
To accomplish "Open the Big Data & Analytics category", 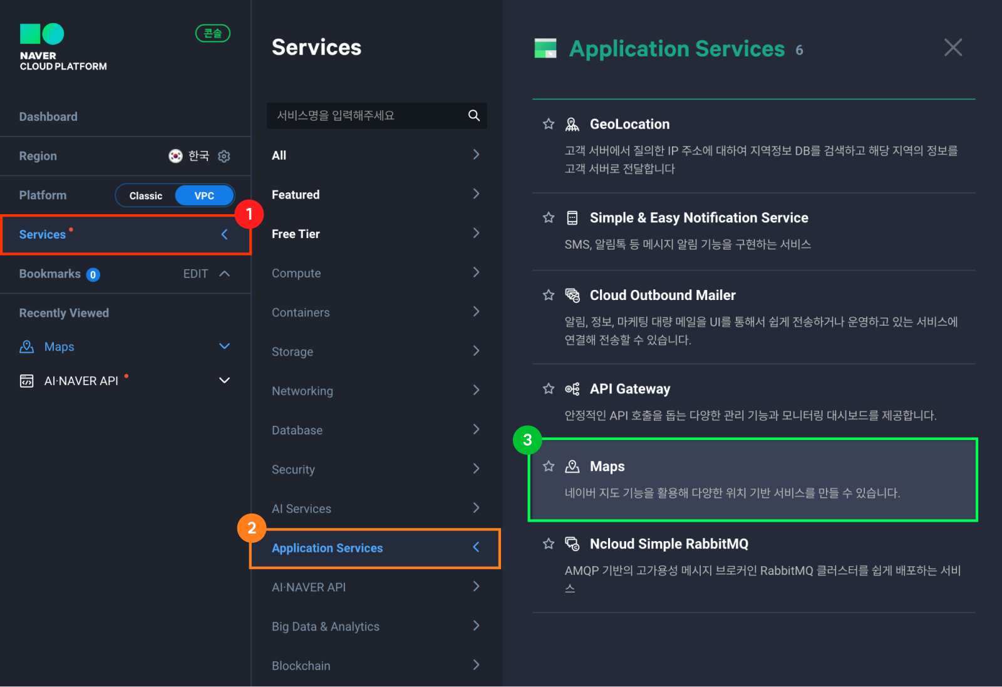I will (x=376, y=626).
